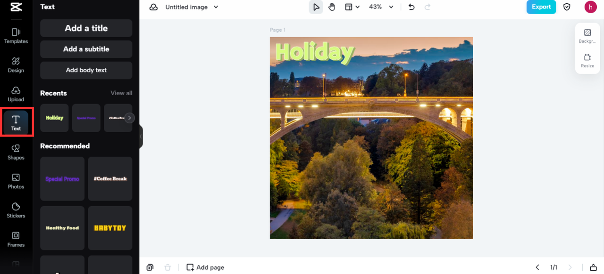Viewport: 604px width, 274px height.
Task: Apply the Healthy Food text preset
Action: (x=62, y=228)
